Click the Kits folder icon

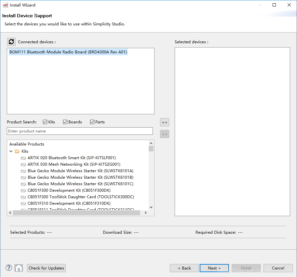coord(17,151)
